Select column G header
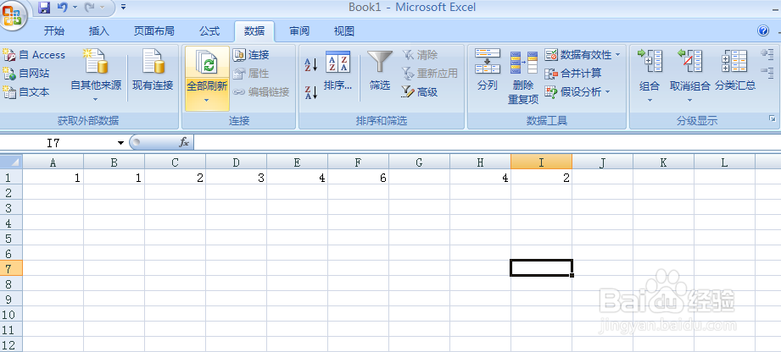781x352 pixels. pyautogui.click(x=419, y=162)
